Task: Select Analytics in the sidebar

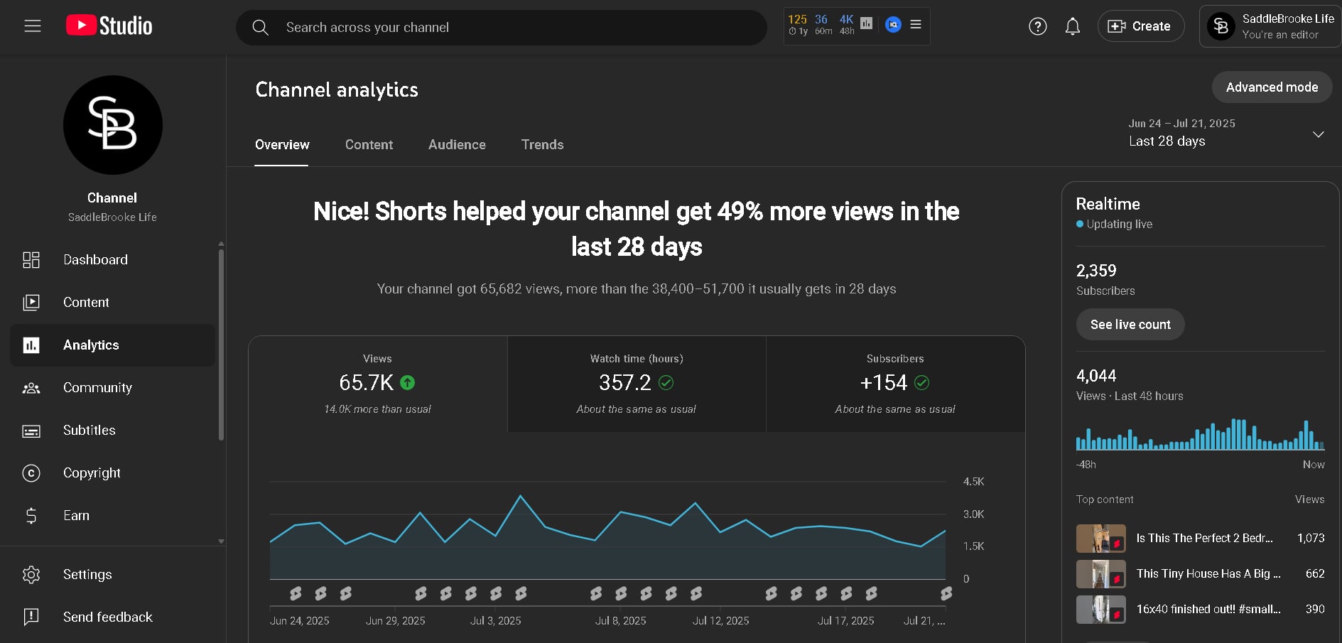Action: [x=112, y=345]
